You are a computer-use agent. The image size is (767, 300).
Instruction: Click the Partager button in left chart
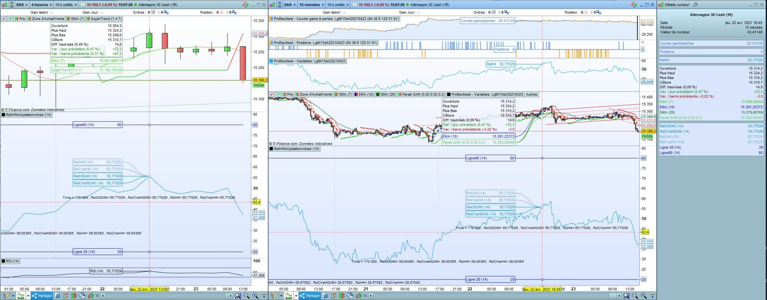click(42, 296)
